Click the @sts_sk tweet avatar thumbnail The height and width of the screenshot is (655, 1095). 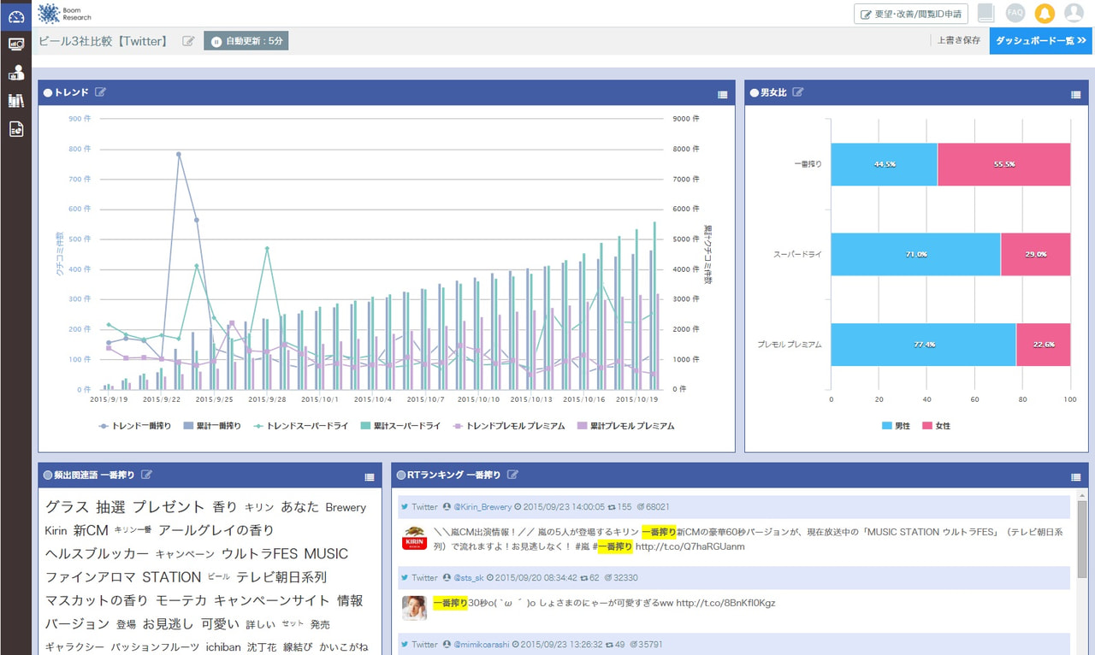click(414, 607)
